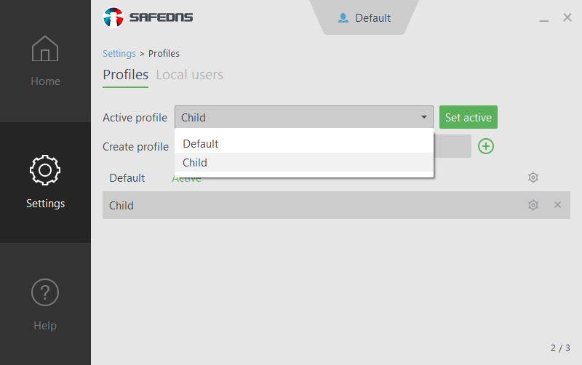This screenshot has height=365, width=582.
Task: Open settings gear for Default profile
Action: click(533, 178)
